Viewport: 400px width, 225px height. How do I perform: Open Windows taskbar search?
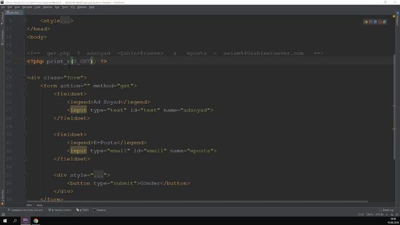coord(15,221)
